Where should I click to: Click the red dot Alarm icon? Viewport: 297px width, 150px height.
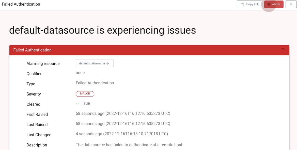tap(269, 4)
